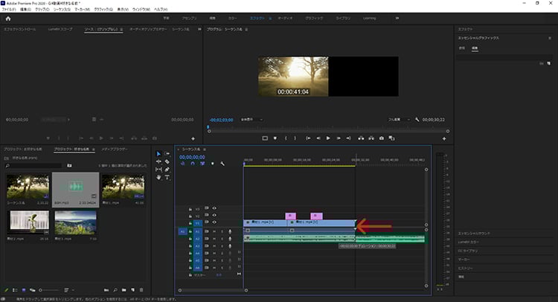Click Comparison View icon in Program monitor
The height and width of the screenshot is (302, 558).
point(391,138)
